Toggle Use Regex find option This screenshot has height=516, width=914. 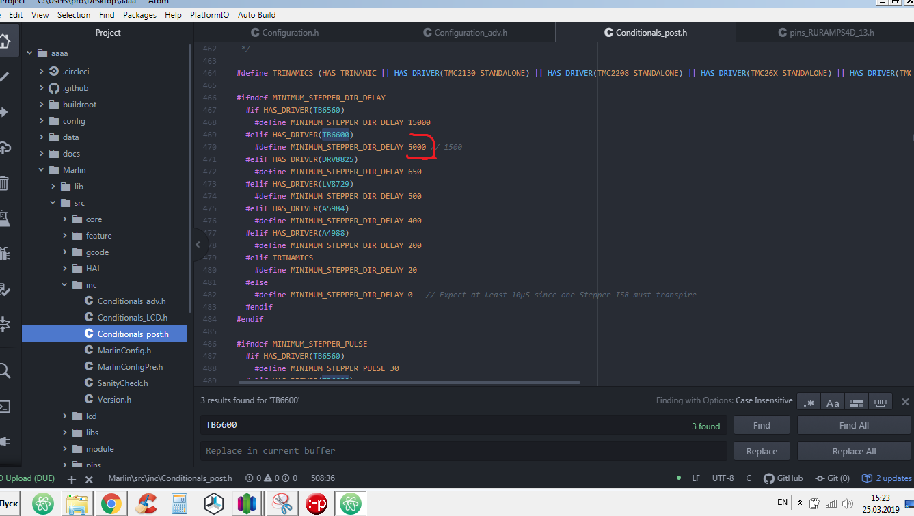(809, 403)
